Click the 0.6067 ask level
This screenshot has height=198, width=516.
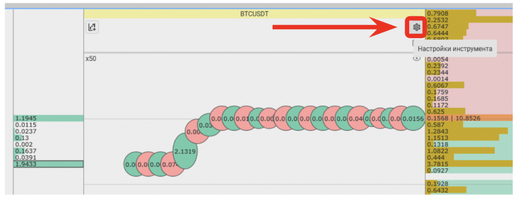click(471, 85)
